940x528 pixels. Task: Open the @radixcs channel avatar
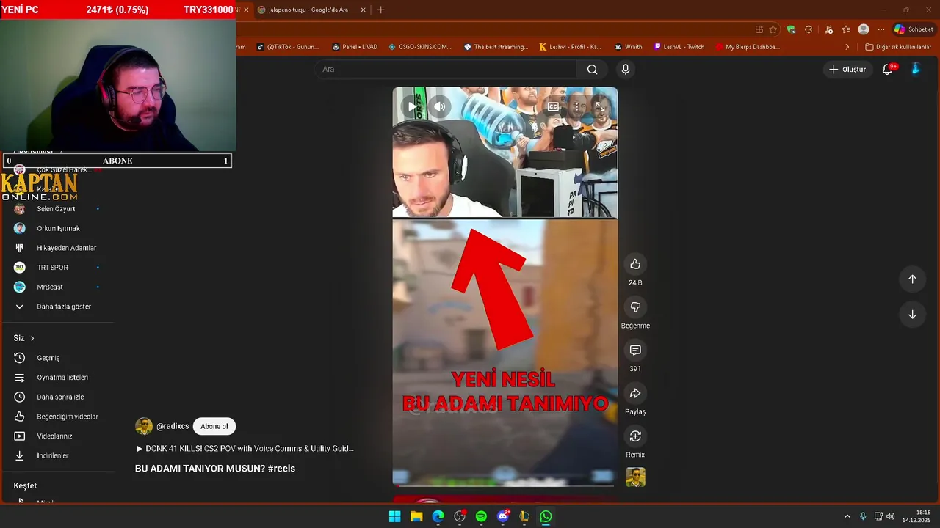coord(144,426)
